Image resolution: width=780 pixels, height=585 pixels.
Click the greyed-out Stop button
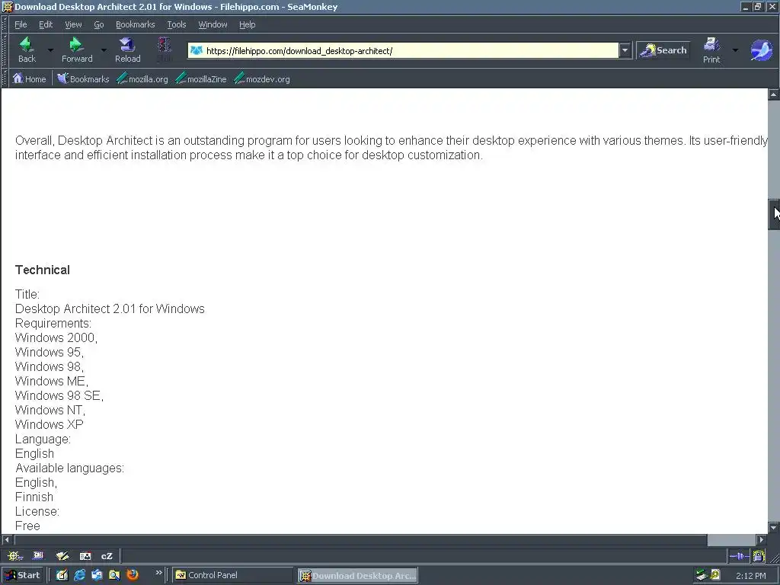click(165, 50)
